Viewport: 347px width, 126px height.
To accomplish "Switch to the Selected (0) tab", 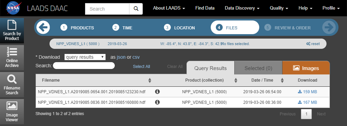I will click(258, 68).
